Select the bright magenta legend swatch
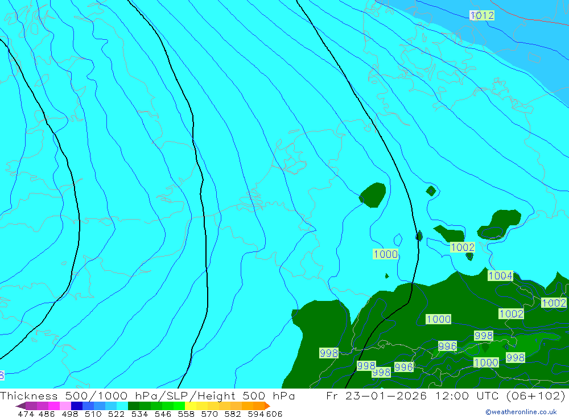 tap(53, 406)
